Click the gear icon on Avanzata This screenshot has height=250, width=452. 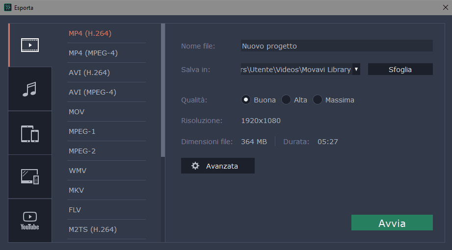tap(195, 166)
